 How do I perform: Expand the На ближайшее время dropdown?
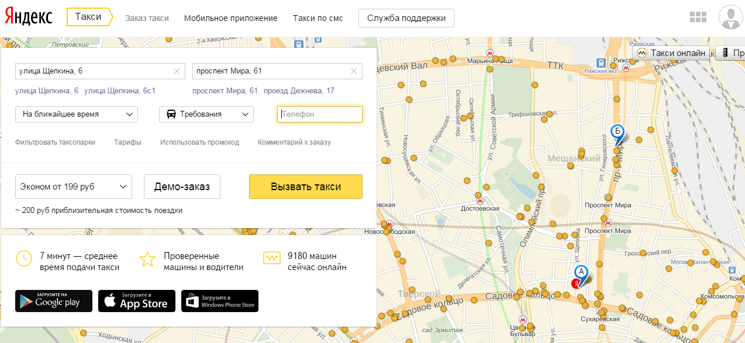(77, 114)
